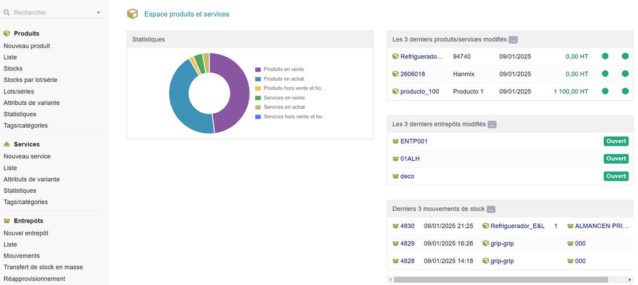The height and width of the screenshot is (285, 638).
Task: Open Nouvel entrepôt menu entry
Action: tap(26, 233)
